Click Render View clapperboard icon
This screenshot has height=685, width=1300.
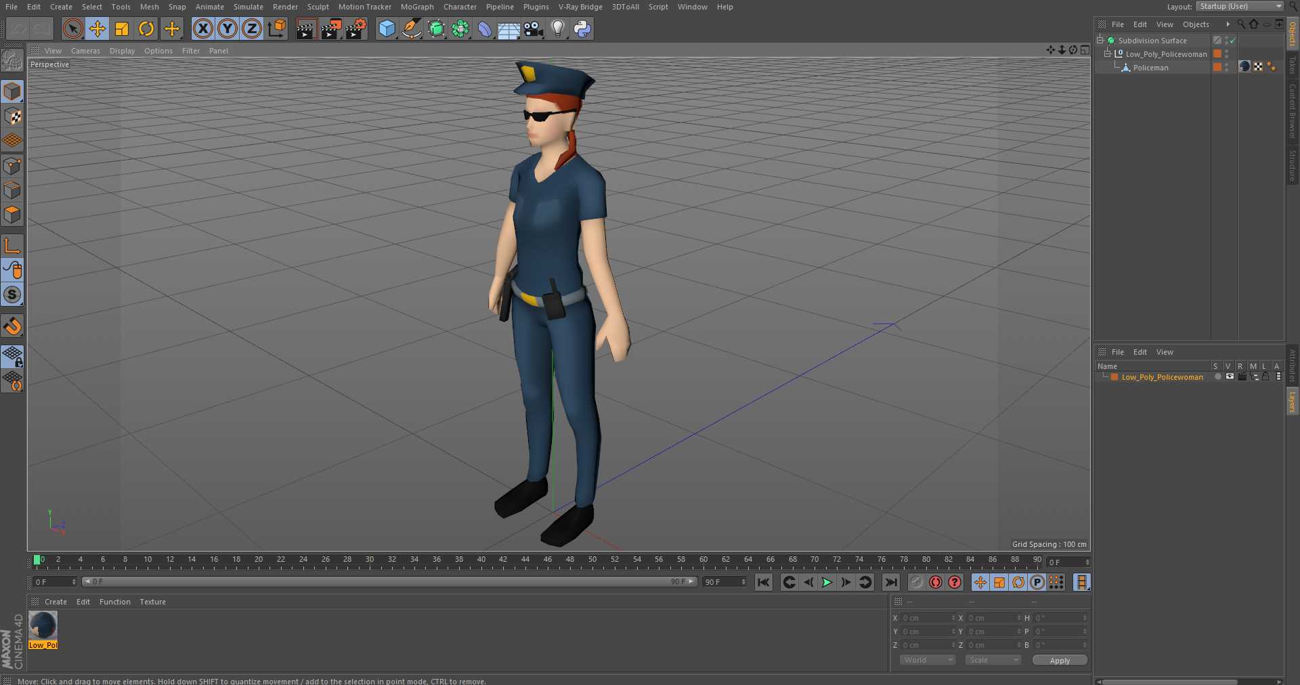pos(306,29)
